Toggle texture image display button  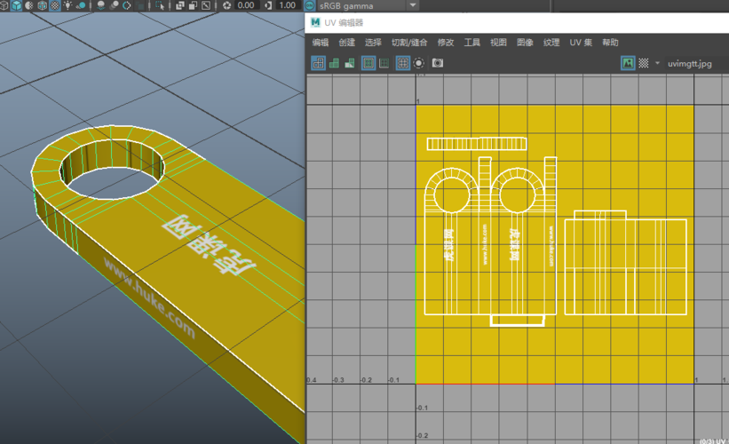(x=628, y=64)
